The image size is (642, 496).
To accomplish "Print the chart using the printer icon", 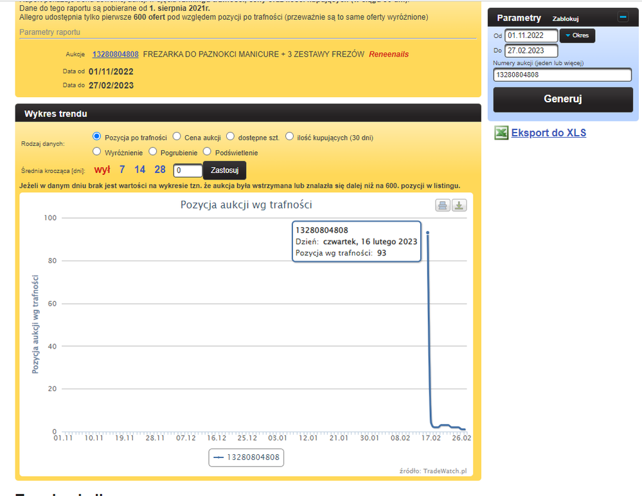I will 442,205.
